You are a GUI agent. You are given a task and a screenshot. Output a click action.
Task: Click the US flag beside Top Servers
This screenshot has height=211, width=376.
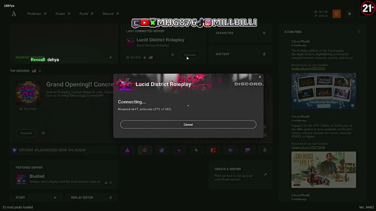(x=34, y=71)
